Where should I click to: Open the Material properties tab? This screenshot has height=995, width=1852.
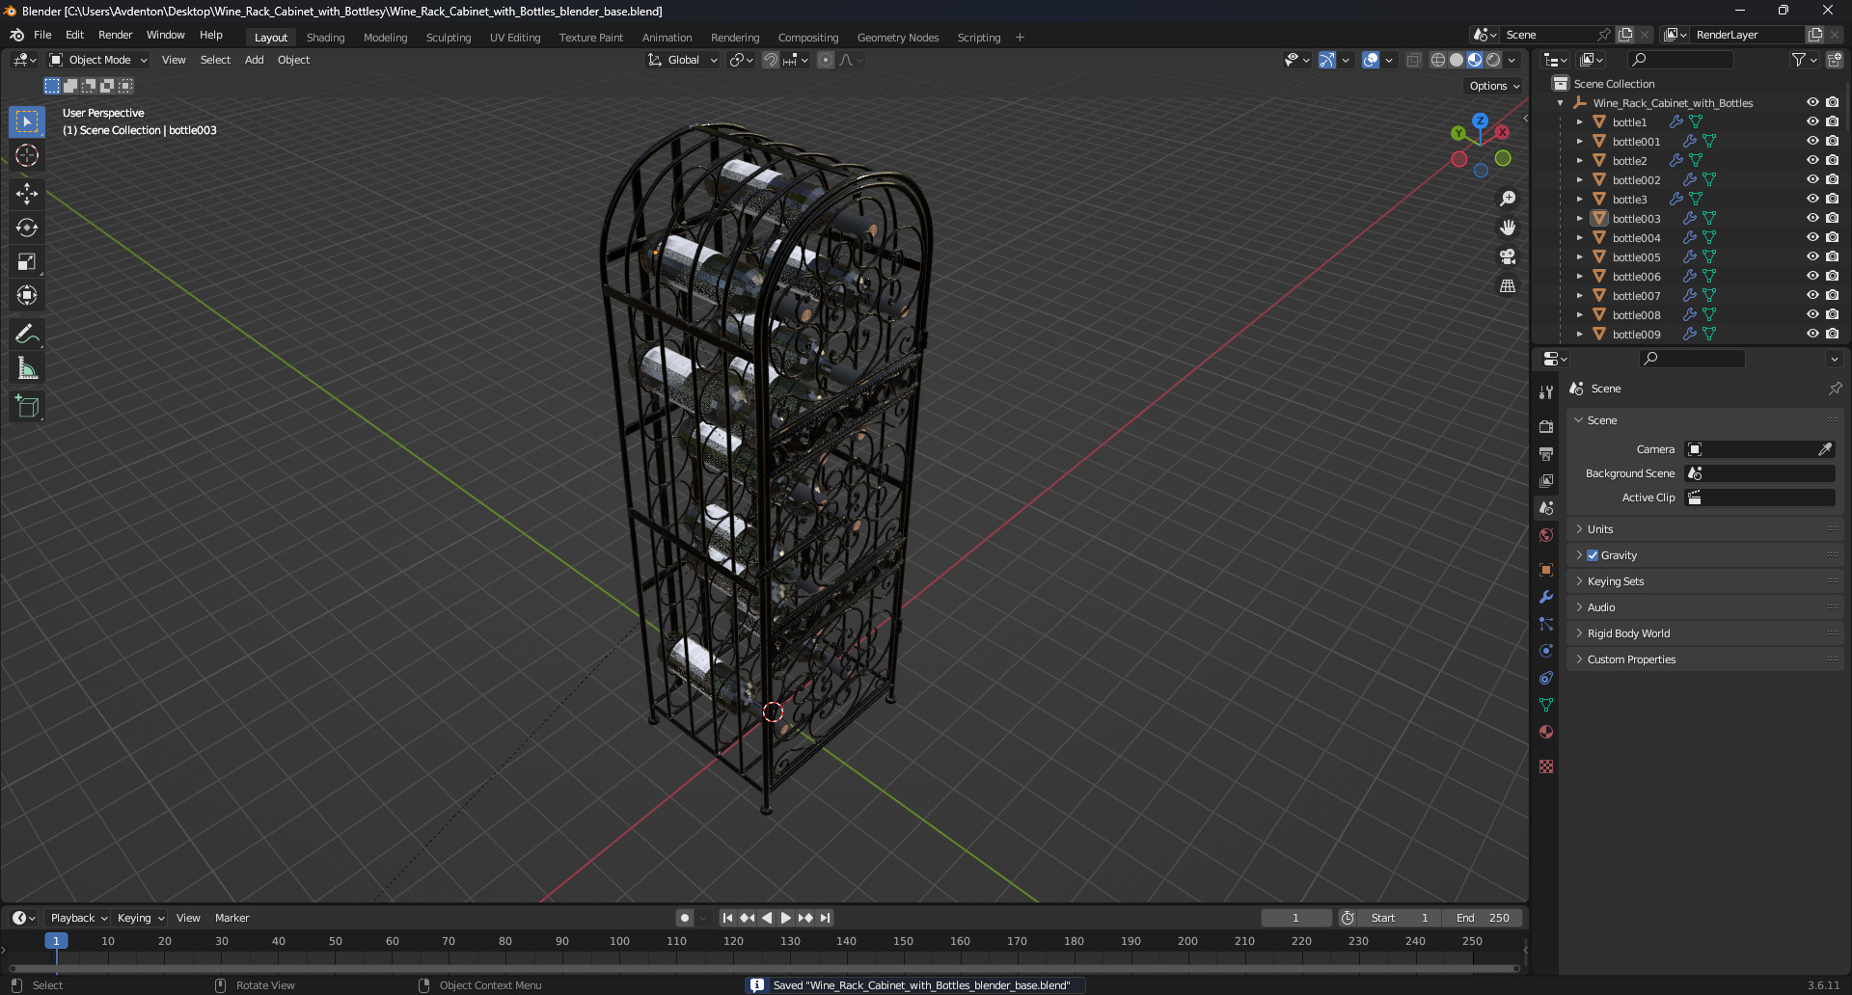(x=1546, y=732)
